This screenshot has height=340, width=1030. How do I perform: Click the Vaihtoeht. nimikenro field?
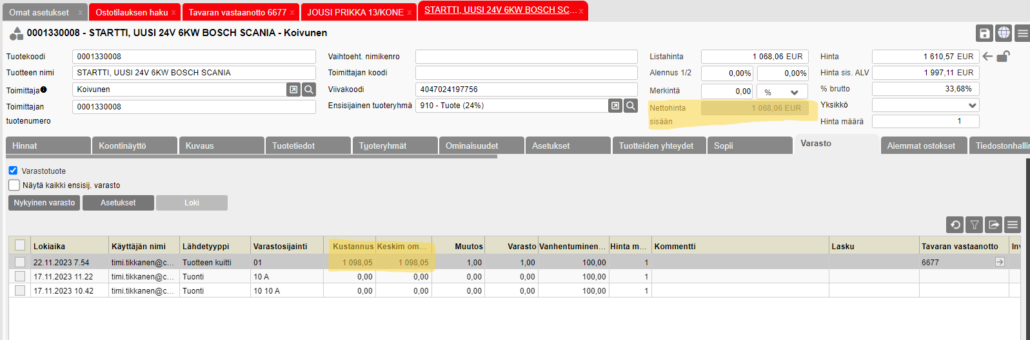(526, 57)
